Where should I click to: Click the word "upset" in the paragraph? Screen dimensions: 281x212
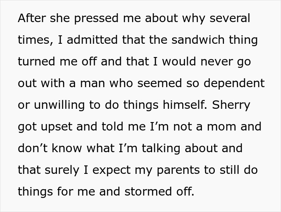pos(57,127)
